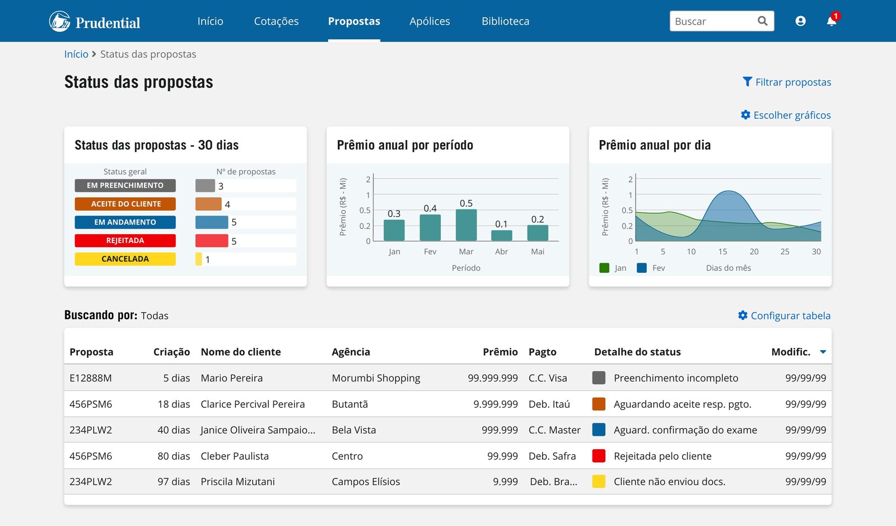Toggle green Jan legend swatch
This screenshot has width=896, height=526.
[x=604, y=268]
